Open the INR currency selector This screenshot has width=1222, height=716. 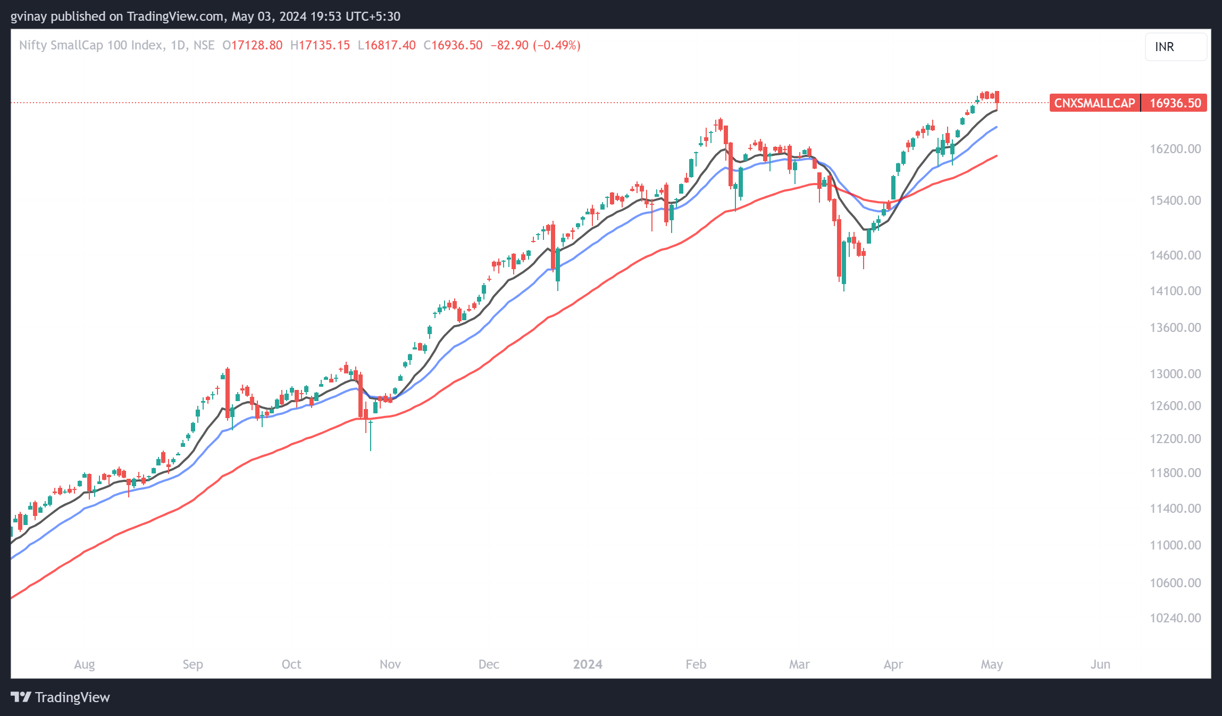(x=1175, y=47)
